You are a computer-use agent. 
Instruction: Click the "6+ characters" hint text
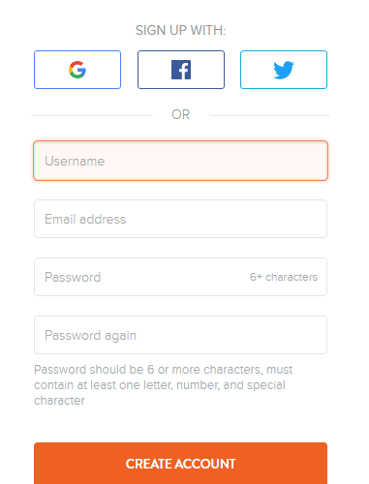coord(284,277)
